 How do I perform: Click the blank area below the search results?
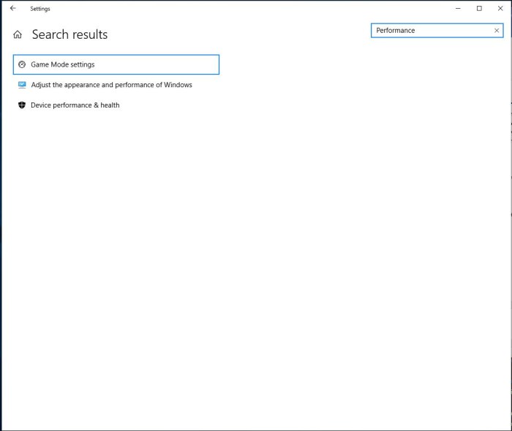click(x=255, y=261)
